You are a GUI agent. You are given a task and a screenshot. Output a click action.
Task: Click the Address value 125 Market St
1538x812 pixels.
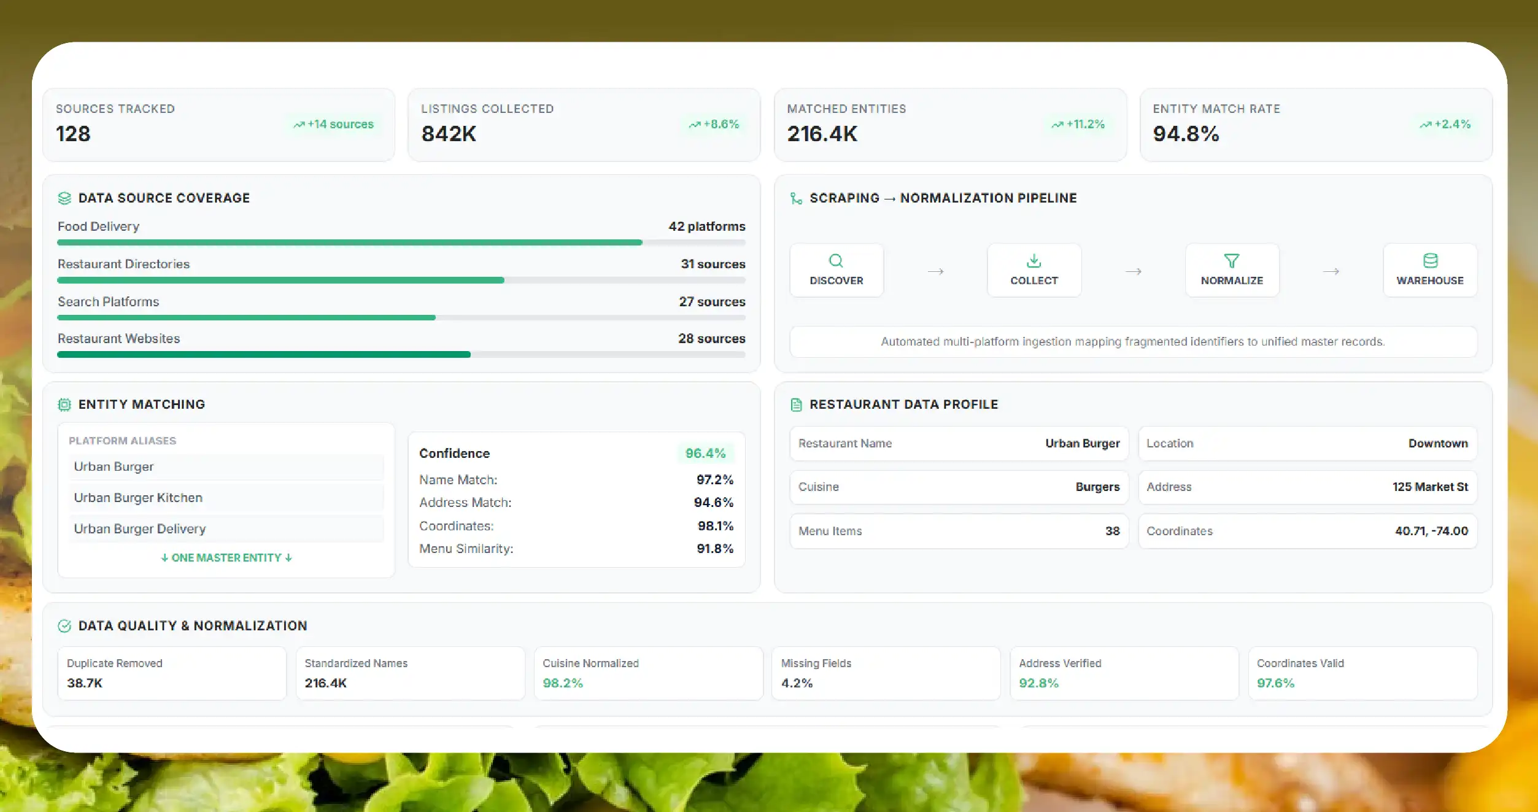[1430, 487]
